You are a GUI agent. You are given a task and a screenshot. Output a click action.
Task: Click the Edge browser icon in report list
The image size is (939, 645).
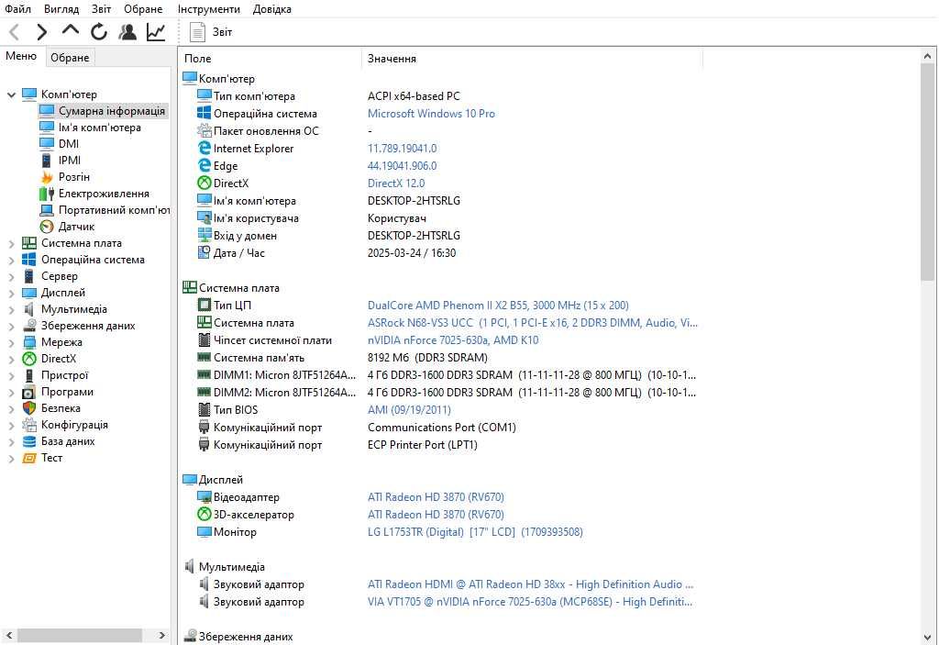[204, 165]
